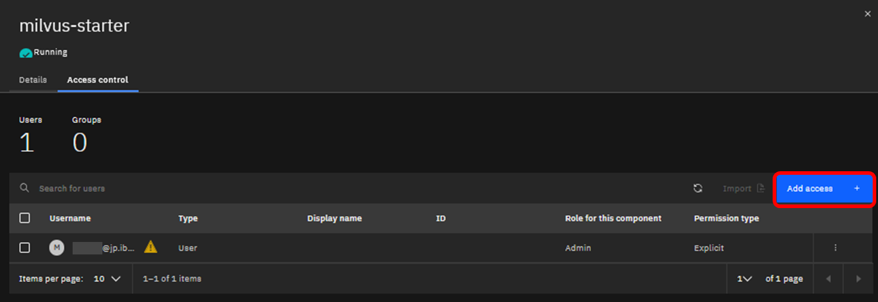
Task: Go to previous page arrow
Action: 828,279
